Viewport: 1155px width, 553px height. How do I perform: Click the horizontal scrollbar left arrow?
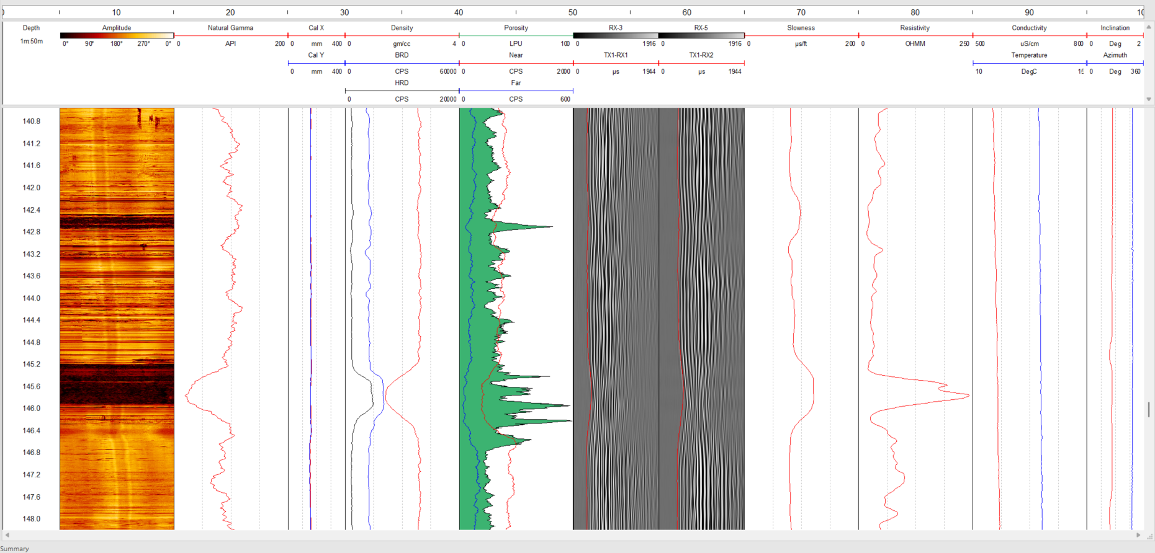(7, 535)
